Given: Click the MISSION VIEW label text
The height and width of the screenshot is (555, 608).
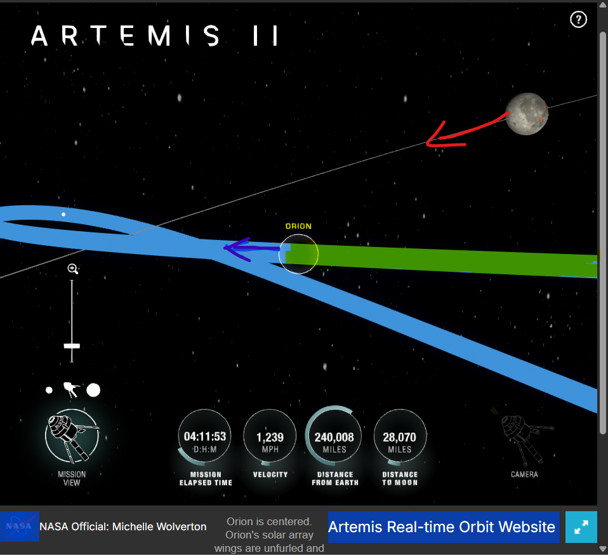Looking at the screenshot, I should pyautogui.click(x=72, y=479).
